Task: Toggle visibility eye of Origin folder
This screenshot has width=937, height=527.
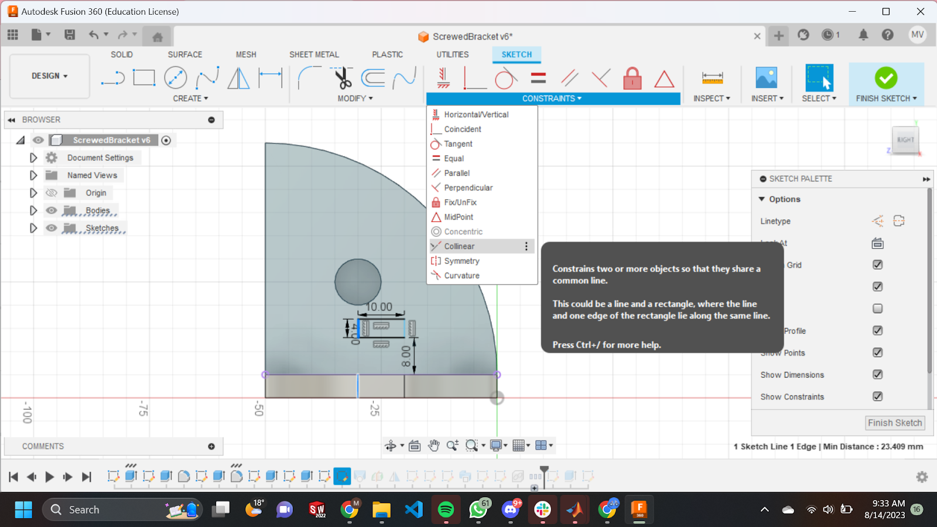Action: tap(52, 193)
